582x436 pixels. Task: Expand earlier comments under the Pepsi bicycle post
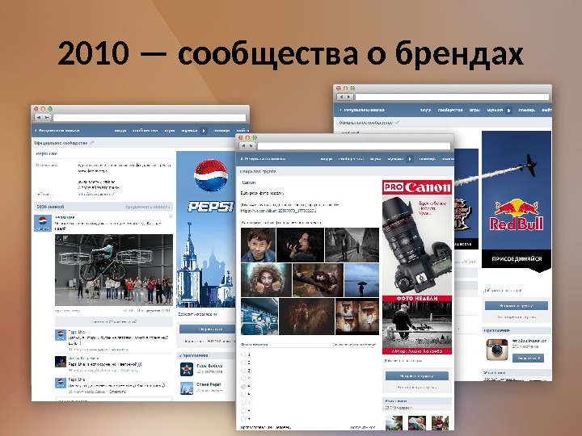coord(114,321)
